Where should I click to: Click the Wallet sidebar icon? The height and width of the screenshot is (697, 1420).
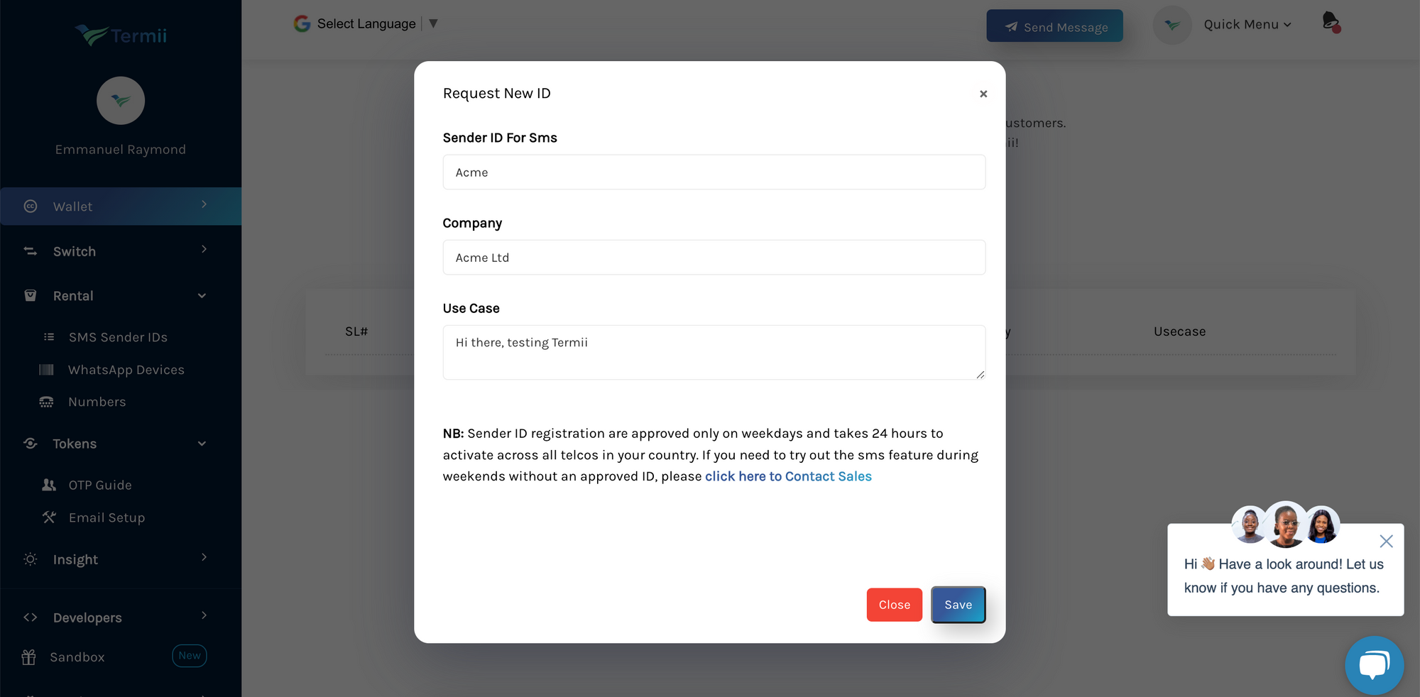coord(31,206)
